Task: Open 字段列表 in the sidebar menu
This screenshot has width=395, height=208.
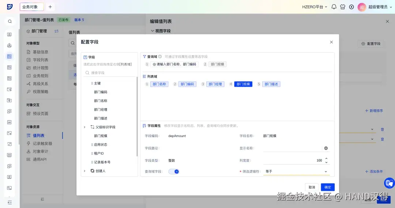Action: click(x=40, y=60)
